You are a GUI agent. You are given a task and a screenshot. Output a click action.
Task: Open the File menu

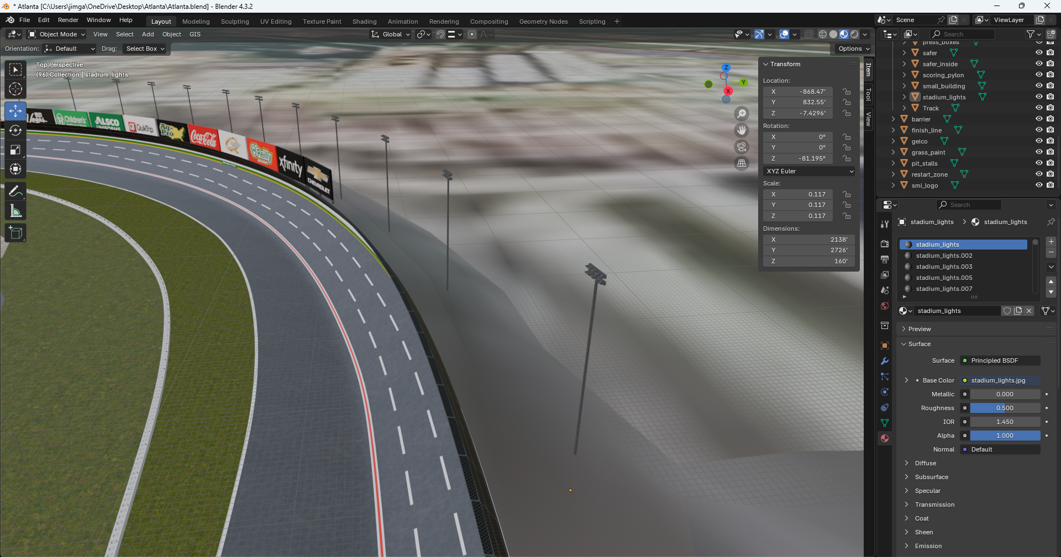point(25,20)
